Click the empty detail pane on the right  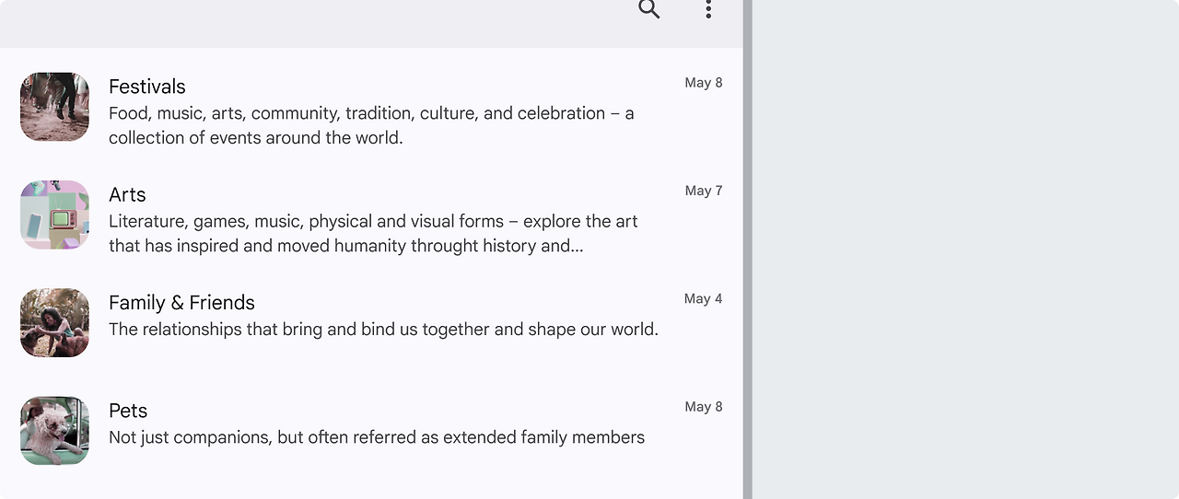965,249
